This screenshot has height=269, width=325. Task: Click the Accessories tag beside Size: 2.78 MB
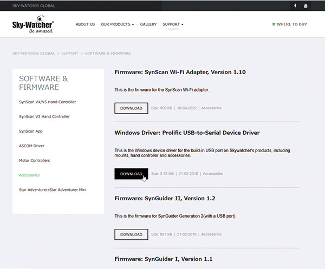[213, 174]
